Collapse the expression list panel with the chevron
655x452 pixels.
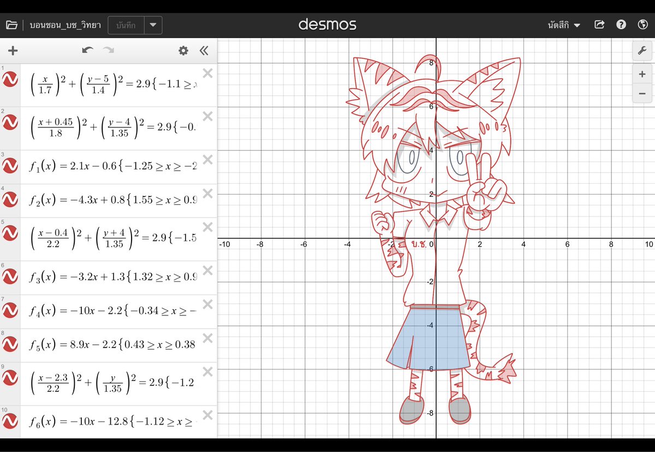(204, 50)
